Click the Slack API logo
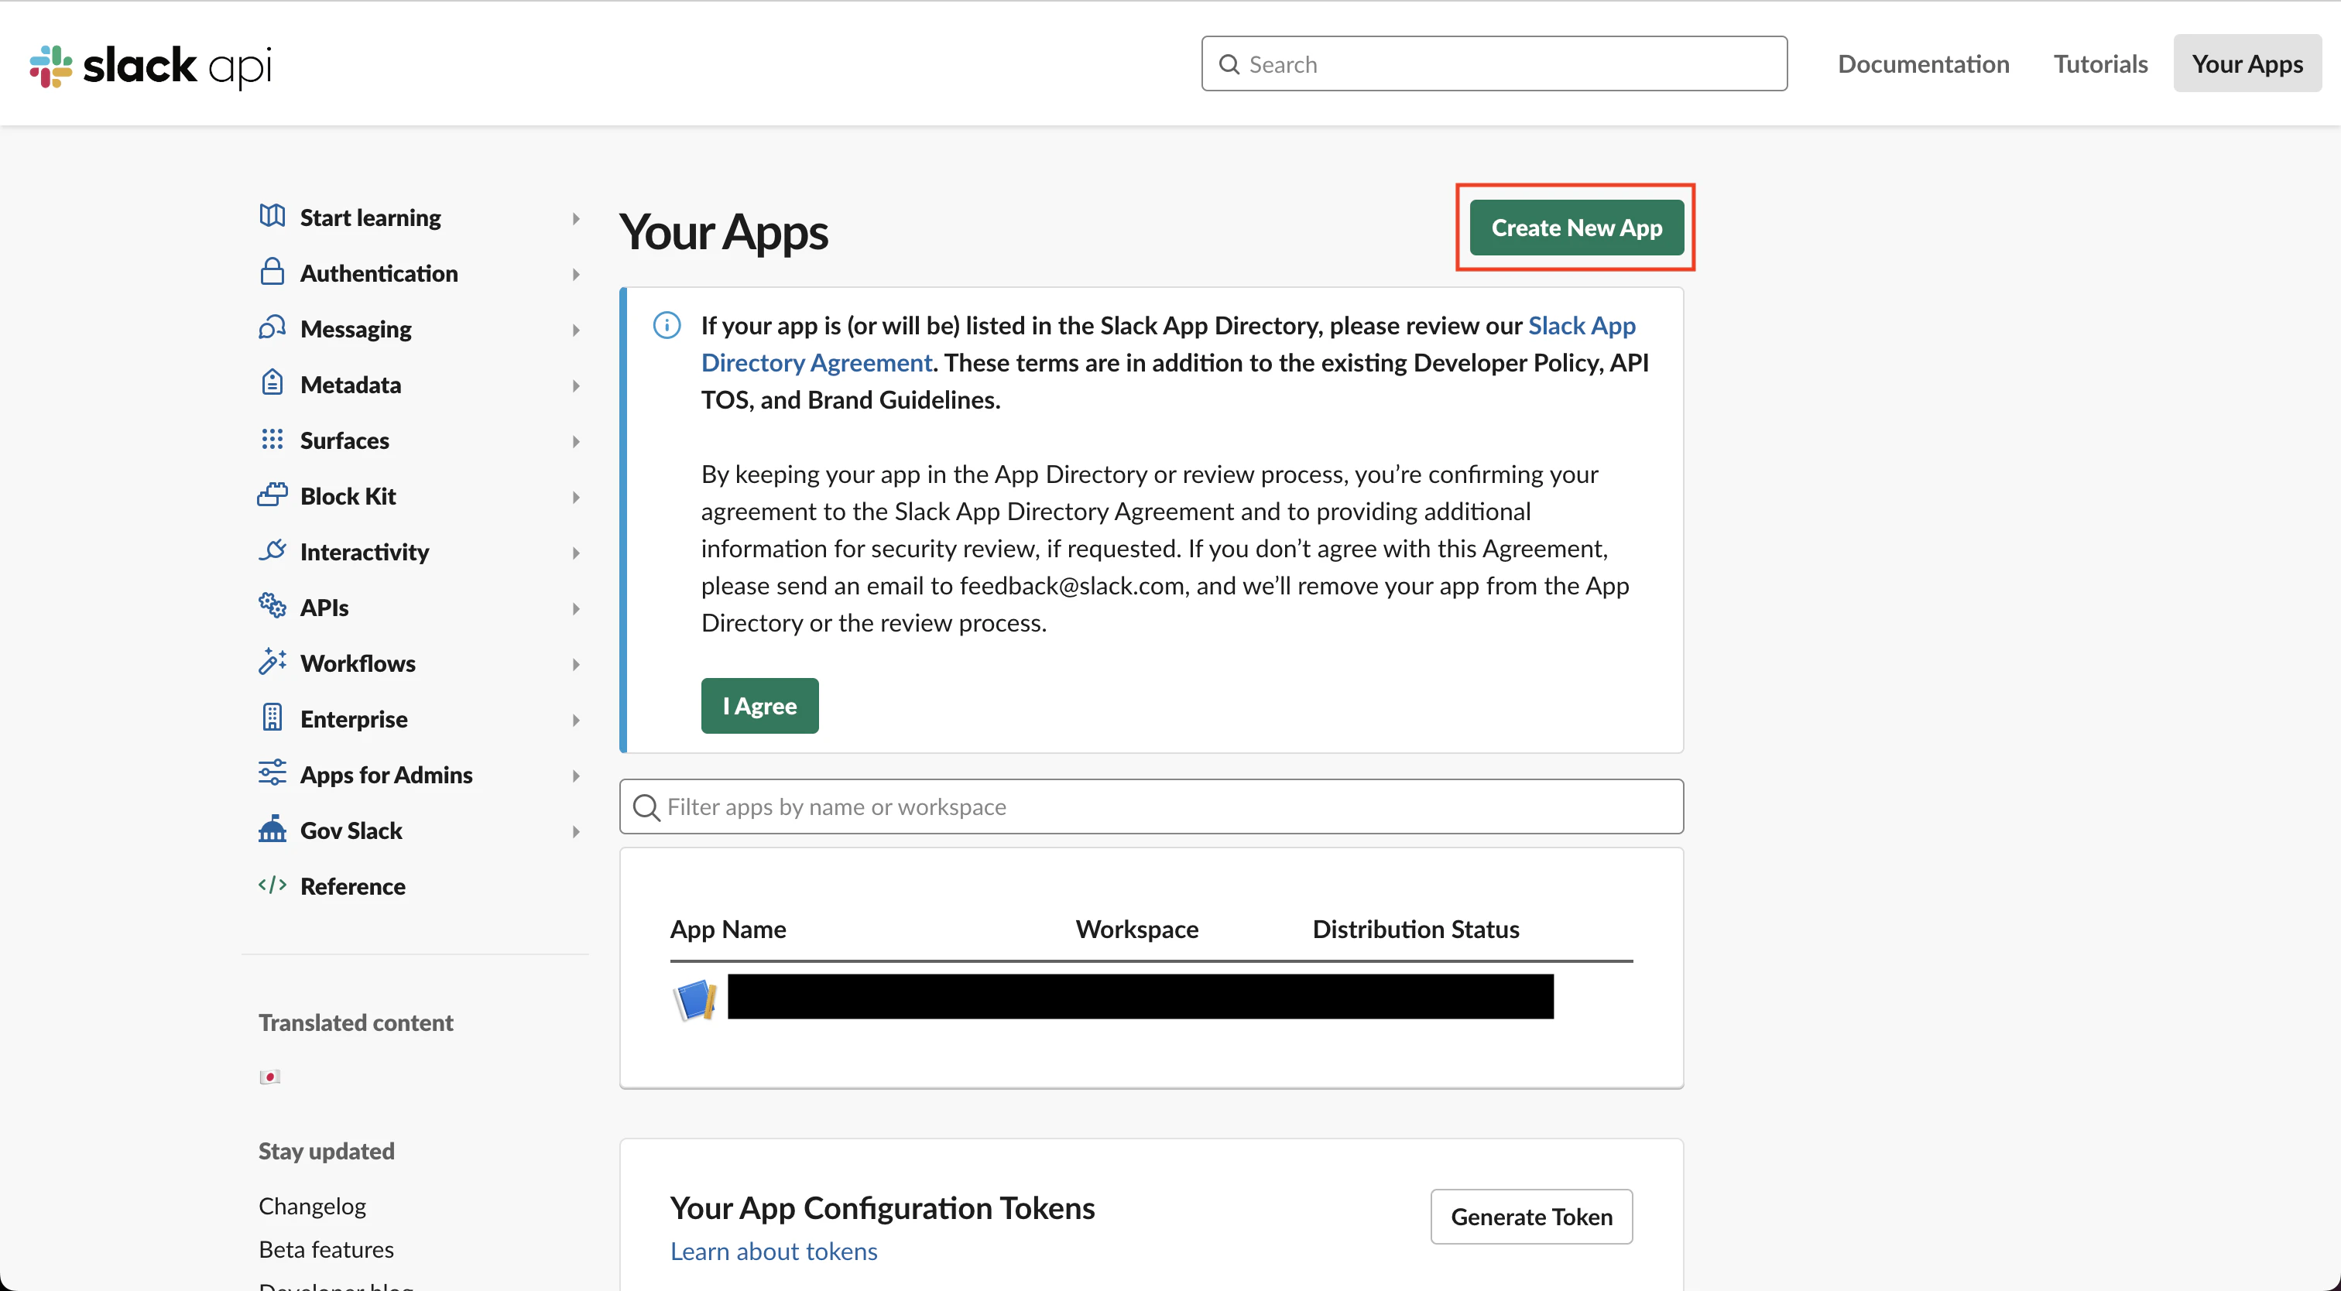 [x=151, y=66]
